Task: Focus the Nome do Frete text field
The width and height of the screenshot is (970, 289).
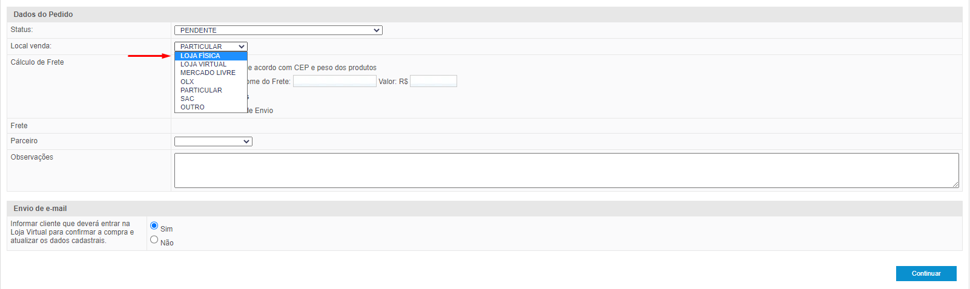Action: pyautogui.click(x=334, y=81)
